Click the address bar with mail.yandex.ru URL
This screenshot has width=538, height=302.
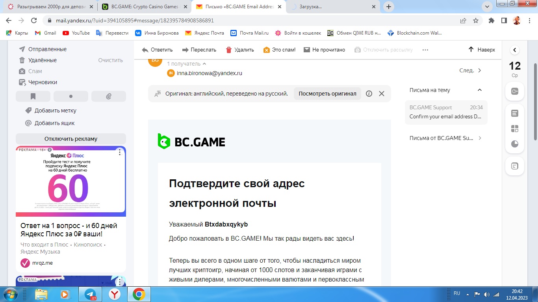252,20
